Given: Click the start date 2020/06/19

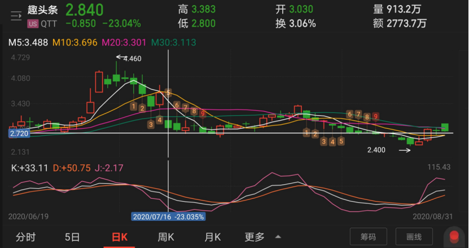Looking at the screenshot, I should point(28,216).
